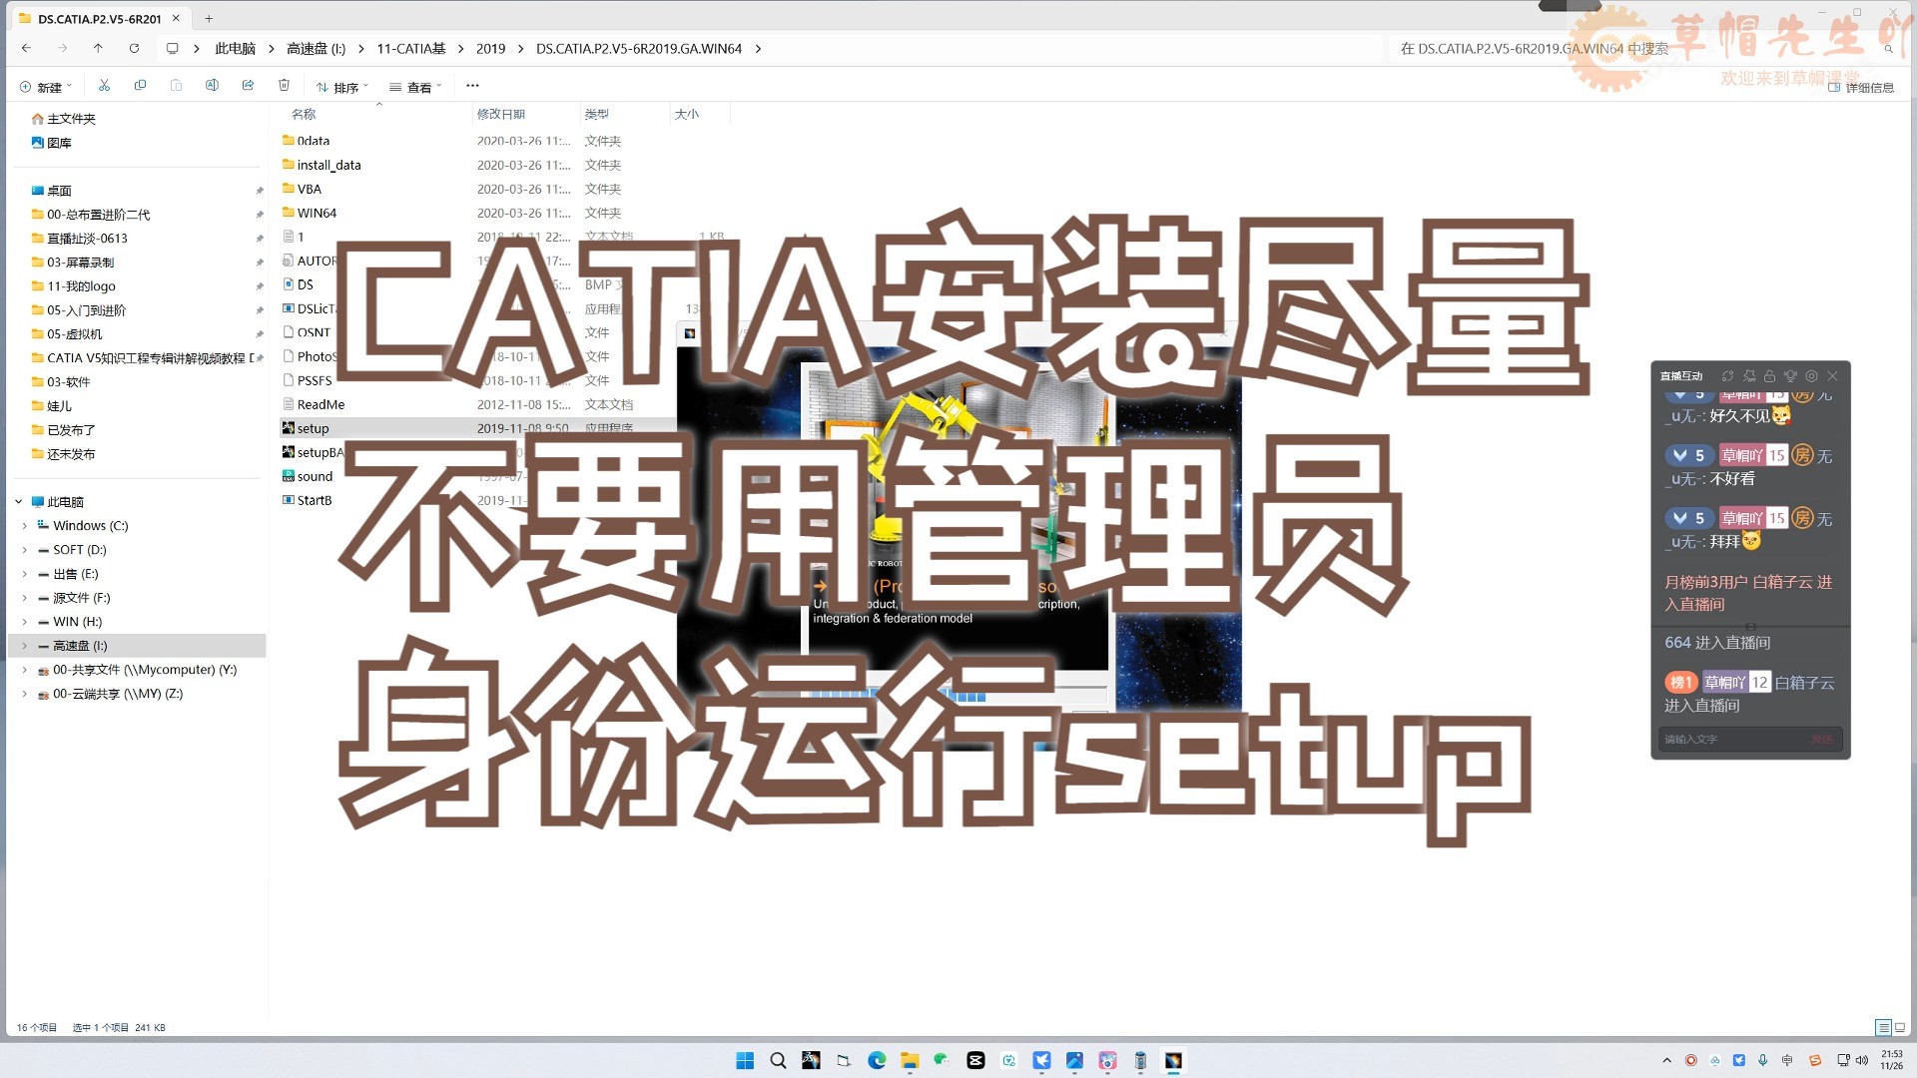1917x1078 pixels.
Task: Click the 高速盘 (I:) breadcrumb
Action: coord(316,48)
